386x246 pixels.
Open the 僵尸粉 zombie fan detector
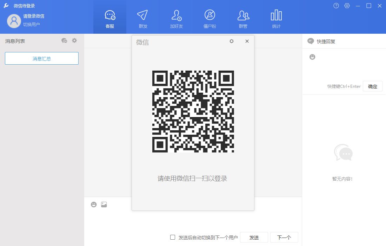click(x=210, y=17)
